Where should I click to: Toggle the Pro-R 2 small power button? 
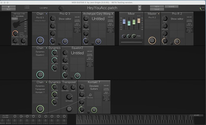point(171,43)
